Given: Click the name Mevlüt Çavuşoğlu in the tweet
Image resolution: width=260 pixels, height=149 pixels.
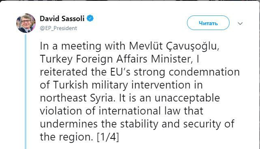Looking at the screenshot, I should 174,46.
